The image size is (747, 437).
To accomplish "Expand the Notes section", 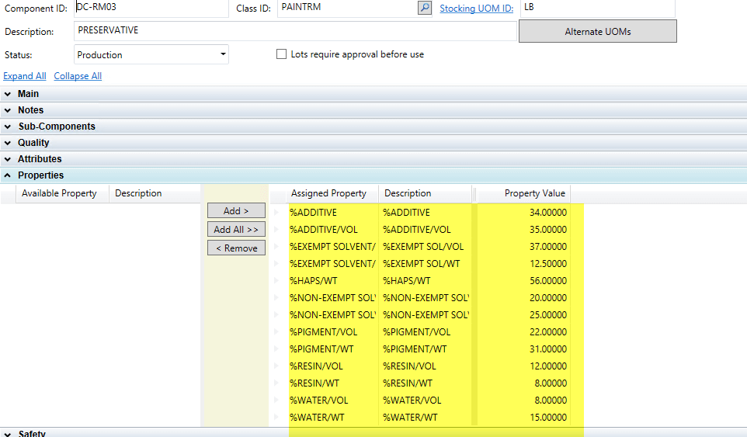I will (x=30, y=110).
